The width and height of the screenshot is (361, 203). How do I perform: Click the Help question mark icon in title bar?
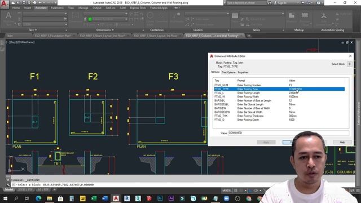click(318, 3)
